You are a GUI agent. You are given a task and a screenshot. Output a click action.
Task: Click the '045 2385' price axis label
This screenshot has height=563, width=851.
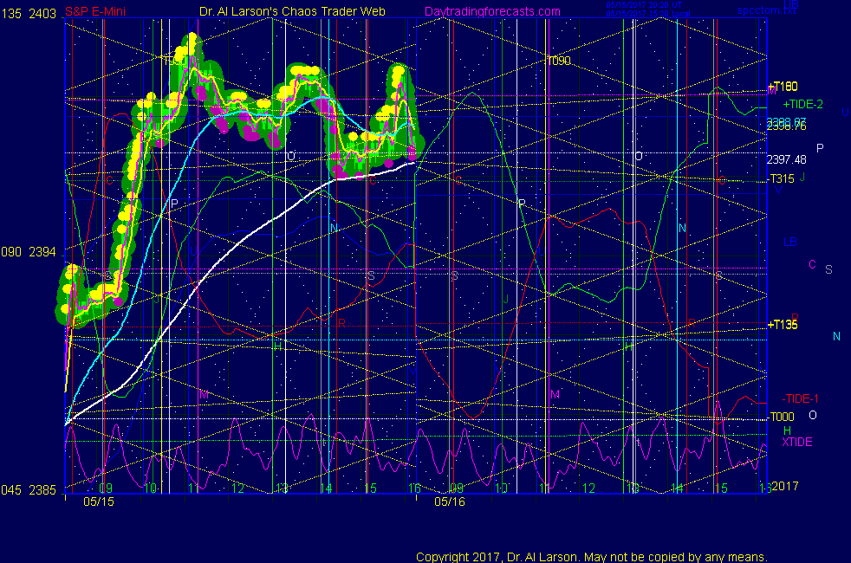pyautogui.click(x=29, y=490)
